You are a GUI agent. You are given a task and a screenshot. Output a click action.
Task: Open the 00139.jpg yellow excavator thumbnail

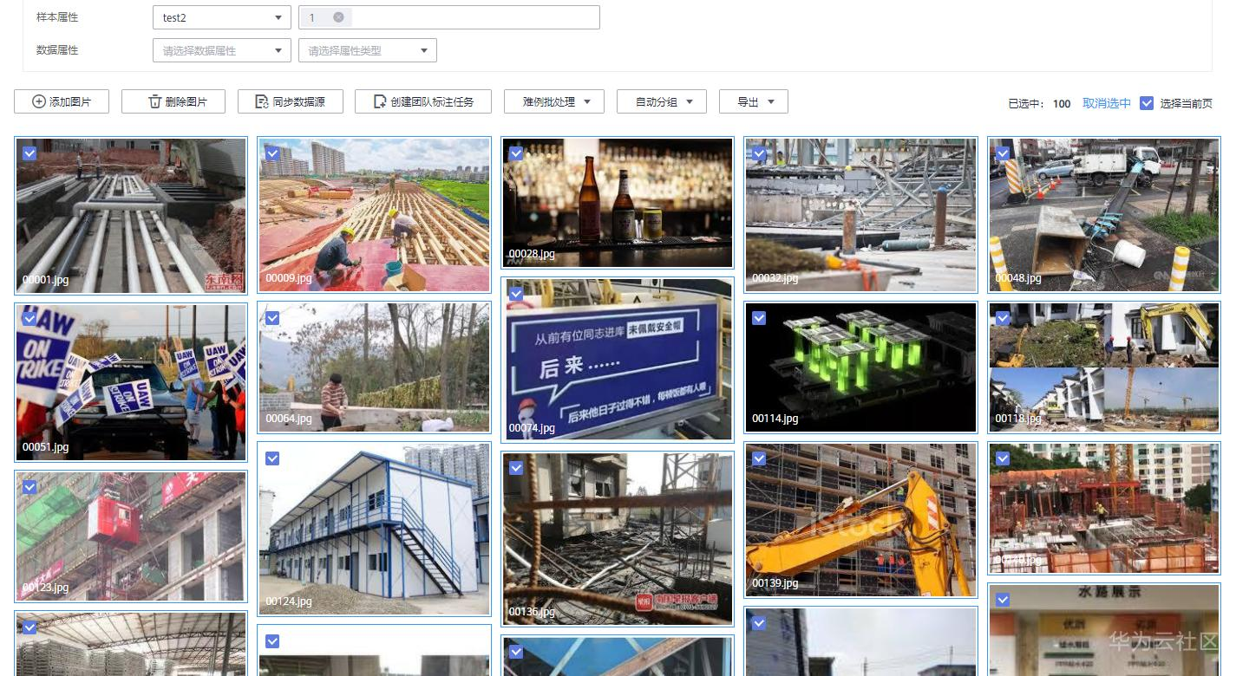click(860, 520)
